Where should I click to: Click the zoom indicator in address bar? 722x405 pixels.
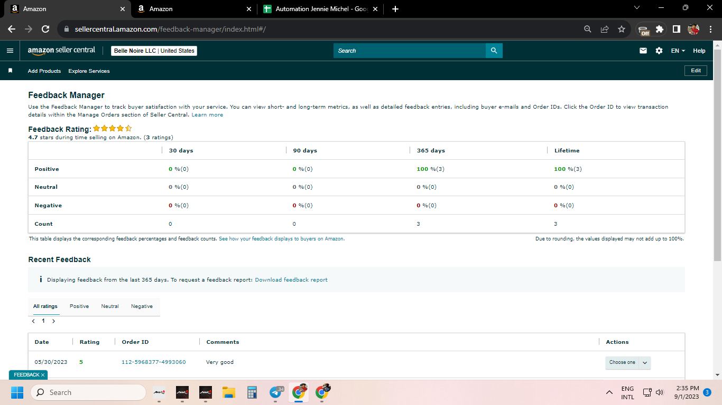tap(588, 30)
